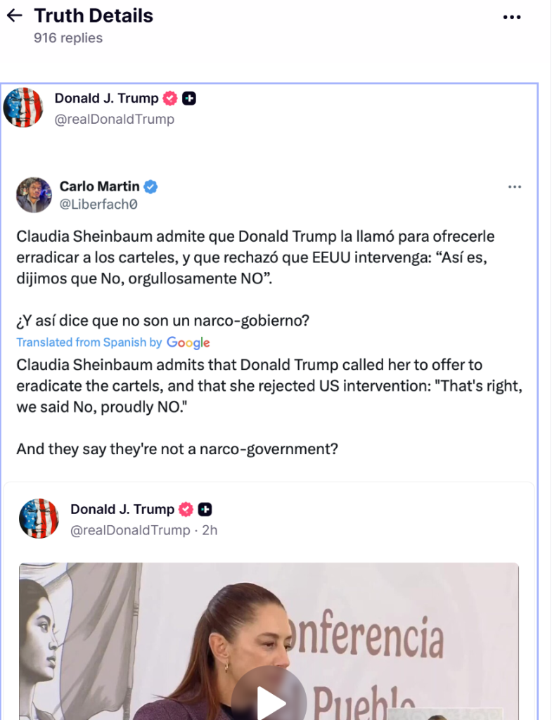The width and height of the screenshot is (552, 720).
Task: Click the red verified badge on the top post
Action: (170, 98)
